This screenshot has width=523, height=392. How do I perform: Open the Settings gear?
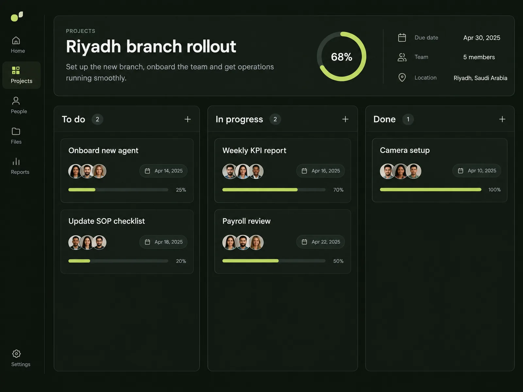pos(16,353)
